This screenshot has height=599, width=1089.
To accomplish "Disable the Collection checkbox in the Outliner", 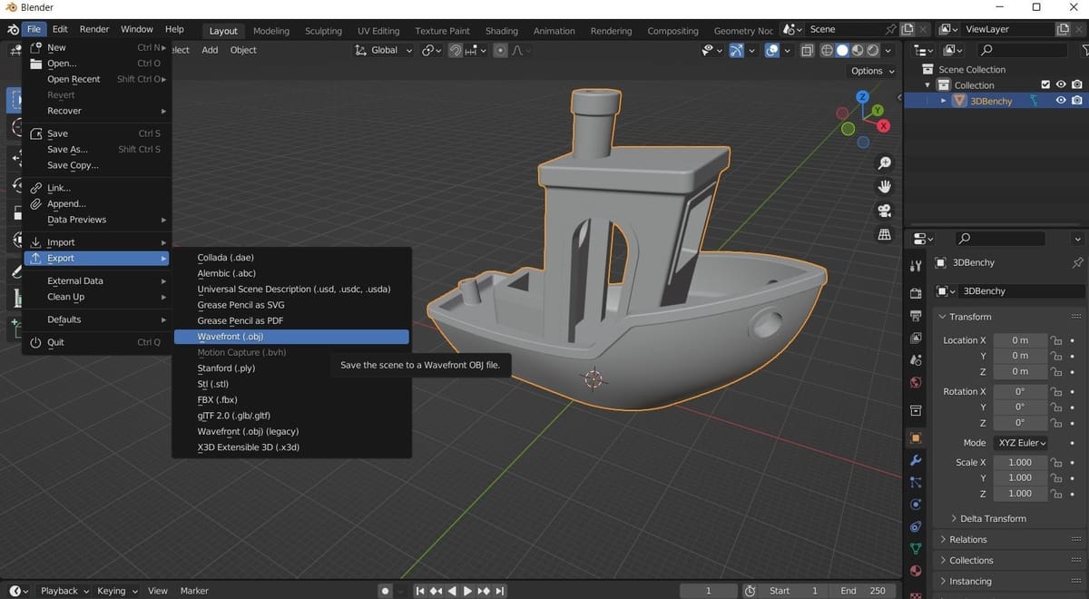I will [1045, 84].
